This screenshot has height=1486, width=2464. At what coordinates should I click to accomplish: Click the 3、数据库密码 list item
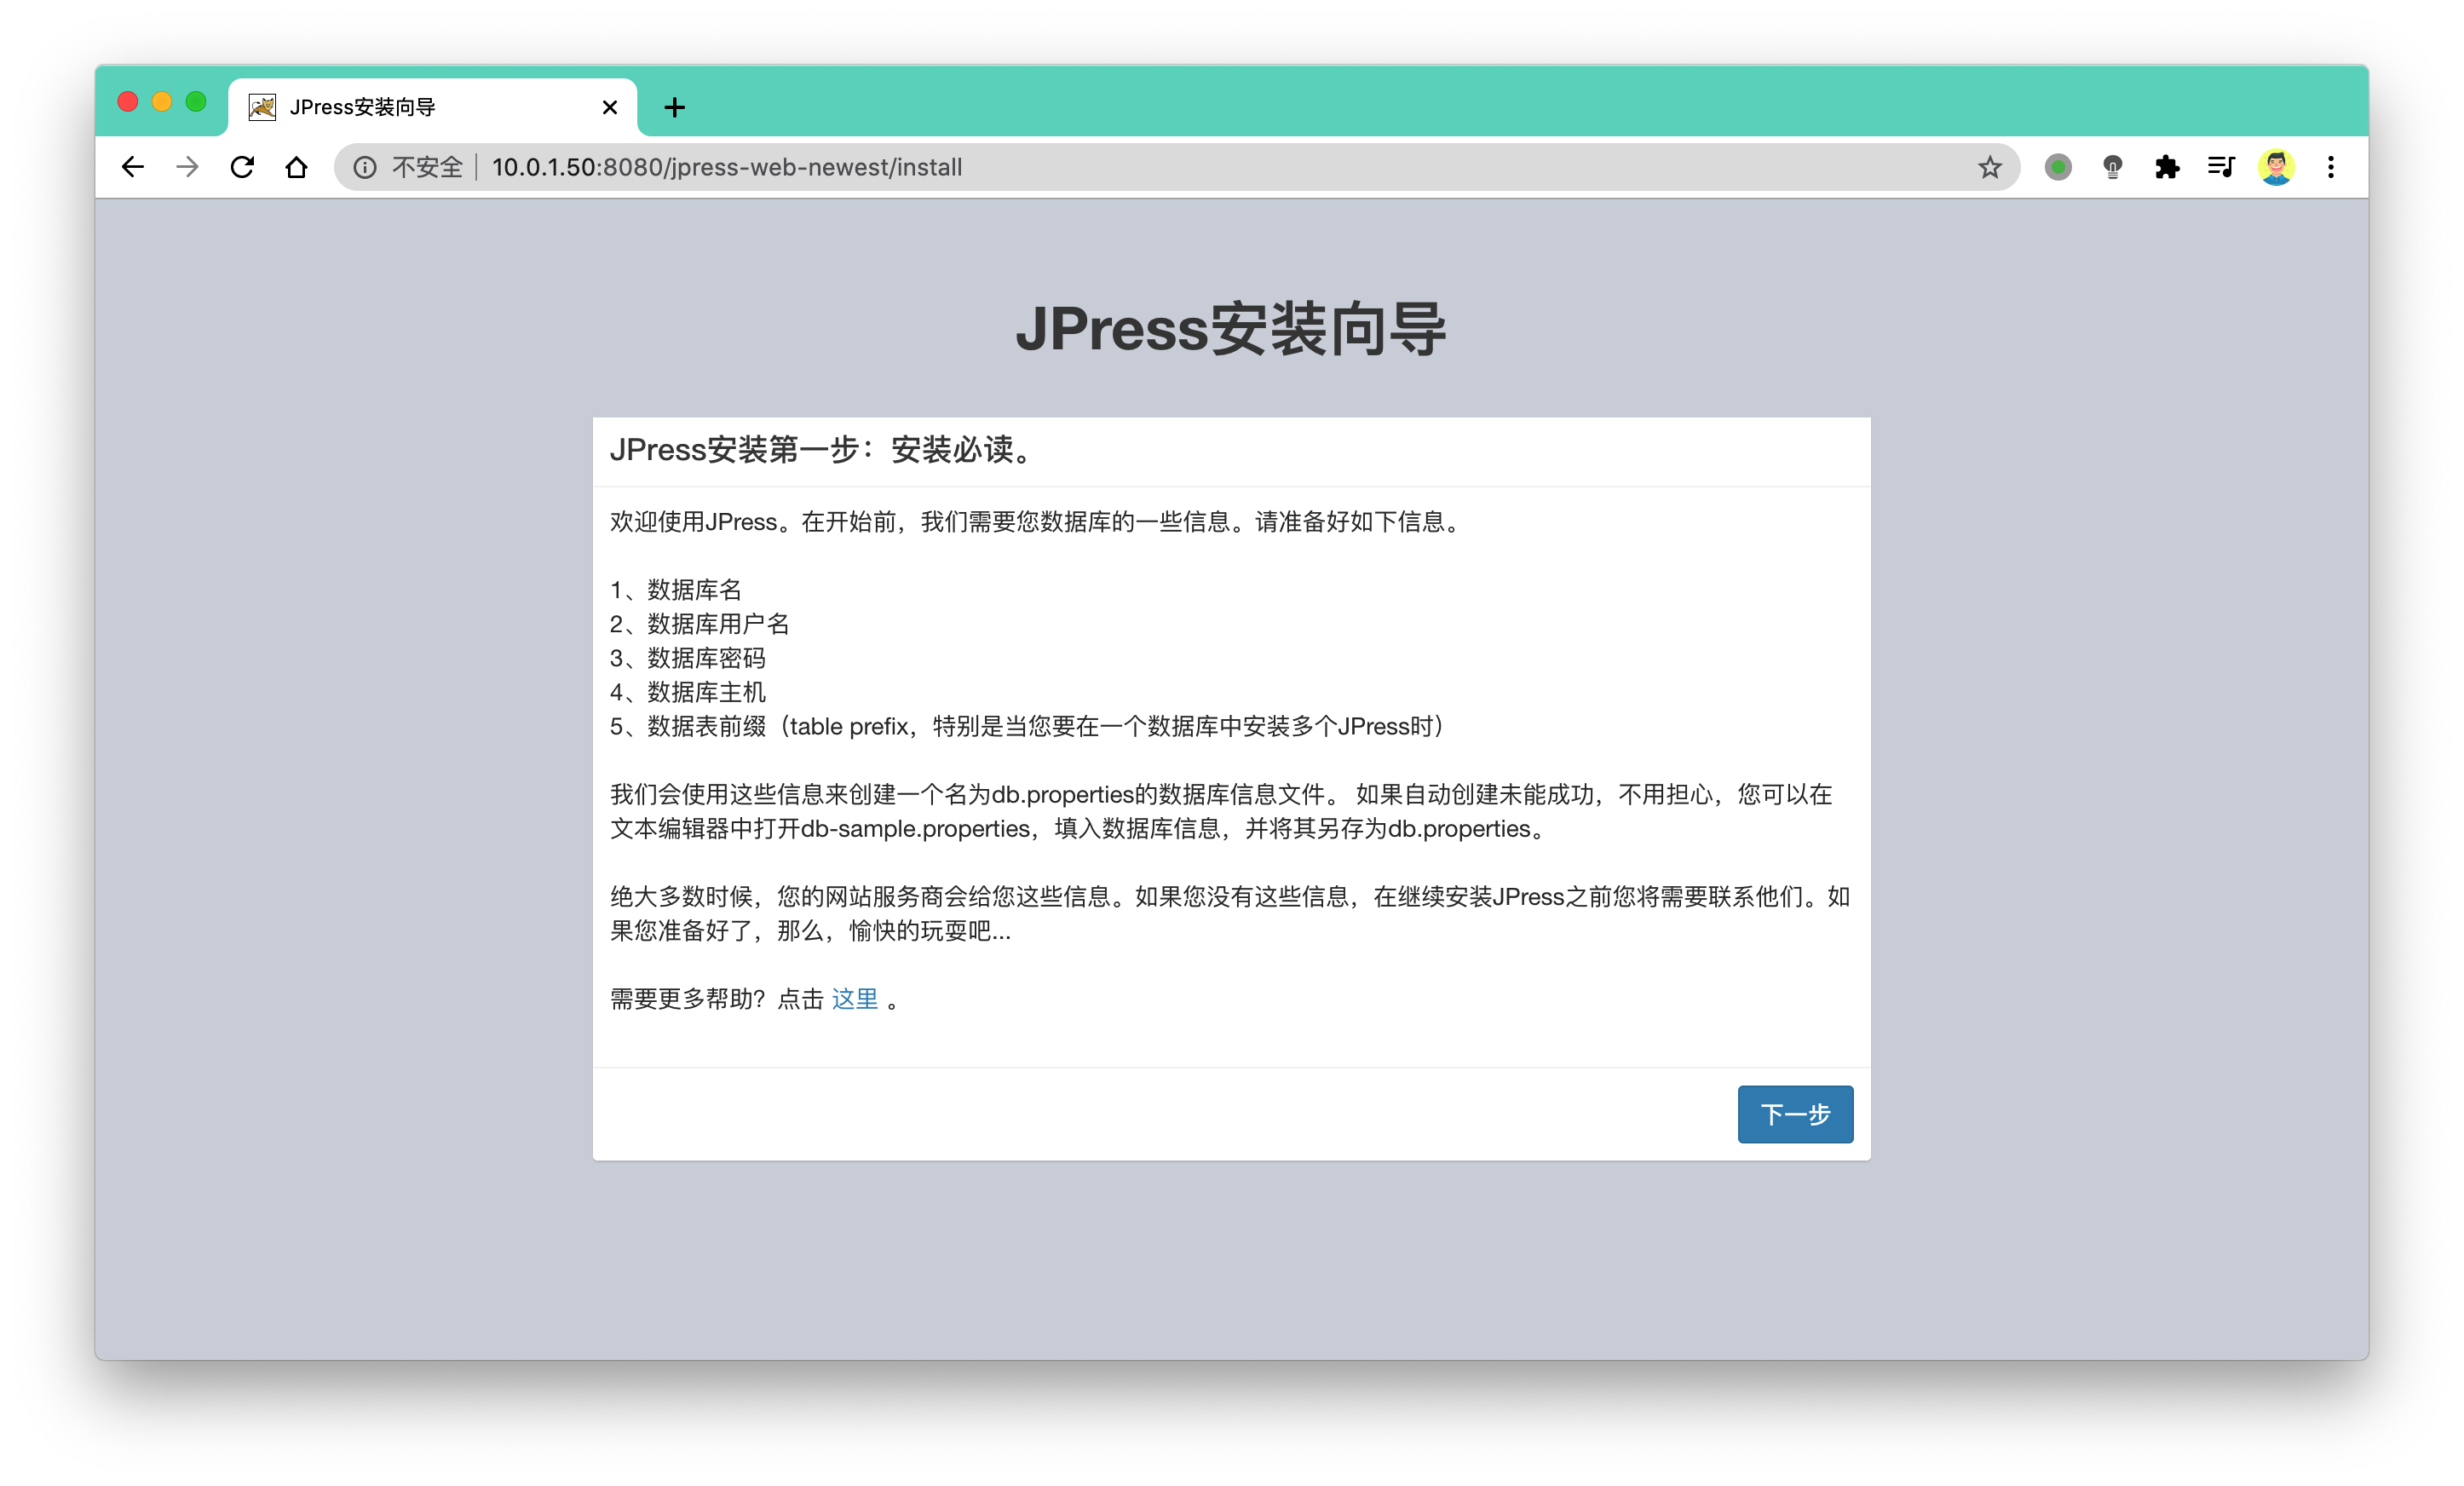[x=688, y=658]
